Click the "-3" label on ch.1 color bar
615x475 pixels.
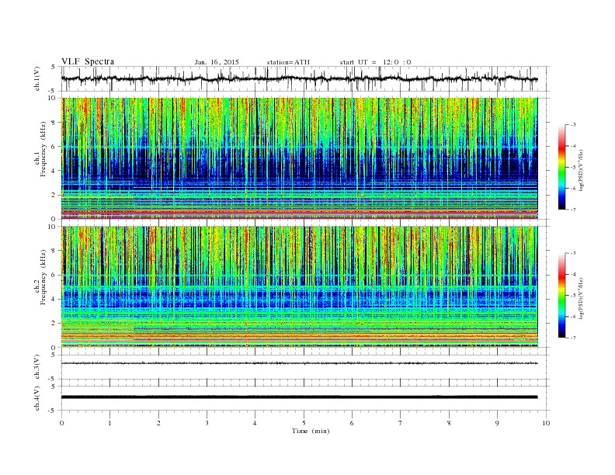click(573, 125)
